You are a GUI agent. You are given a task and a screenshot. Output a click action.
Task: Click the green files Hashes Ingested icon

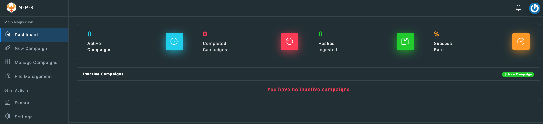[405, 42]
